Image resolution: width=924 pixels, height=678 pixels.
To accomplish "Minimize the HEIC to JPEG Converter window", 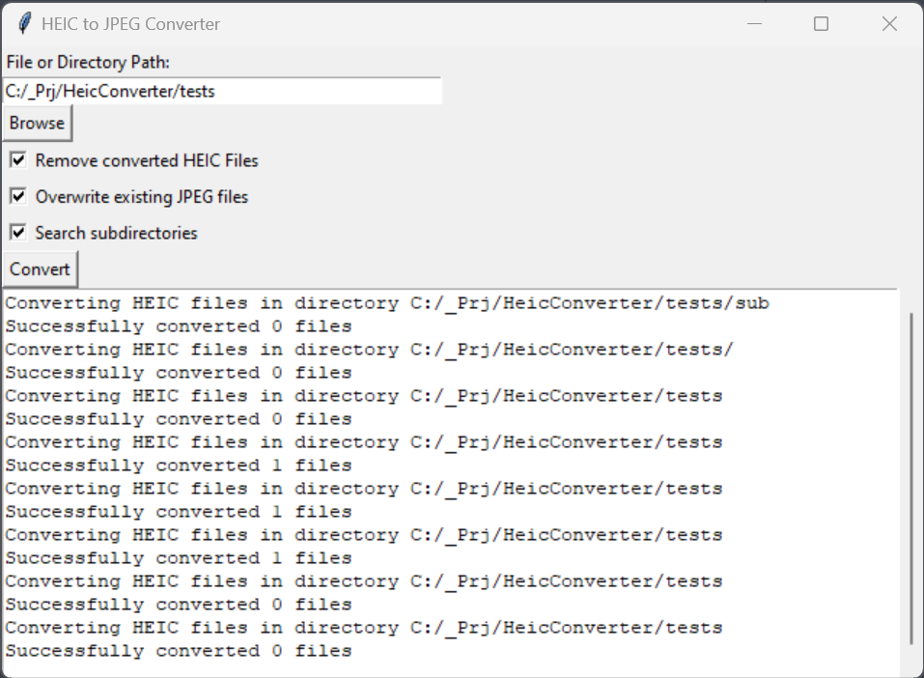I will coord(754,23).
